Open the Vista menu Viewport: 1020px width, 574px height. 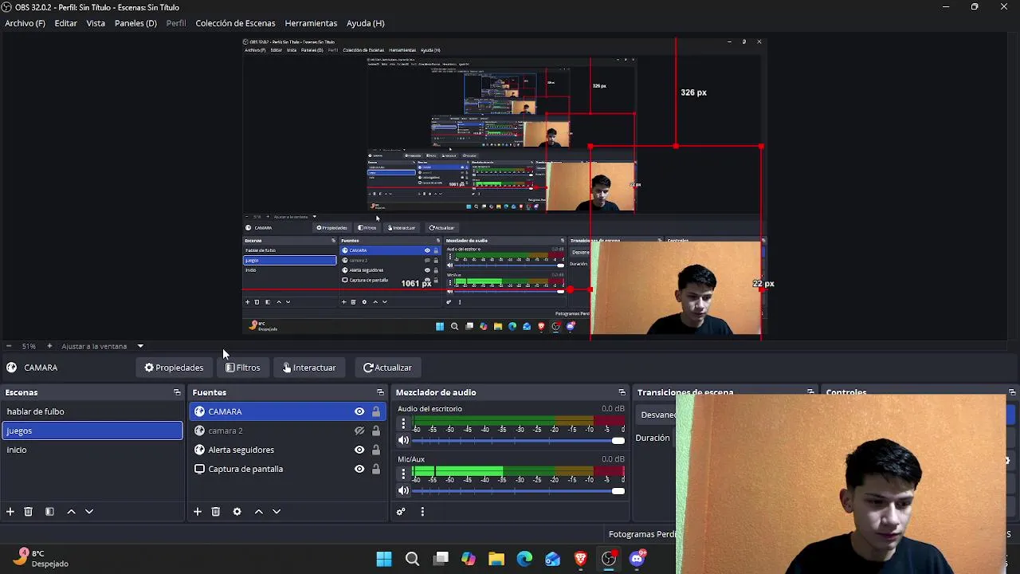[x=96, y=23]
